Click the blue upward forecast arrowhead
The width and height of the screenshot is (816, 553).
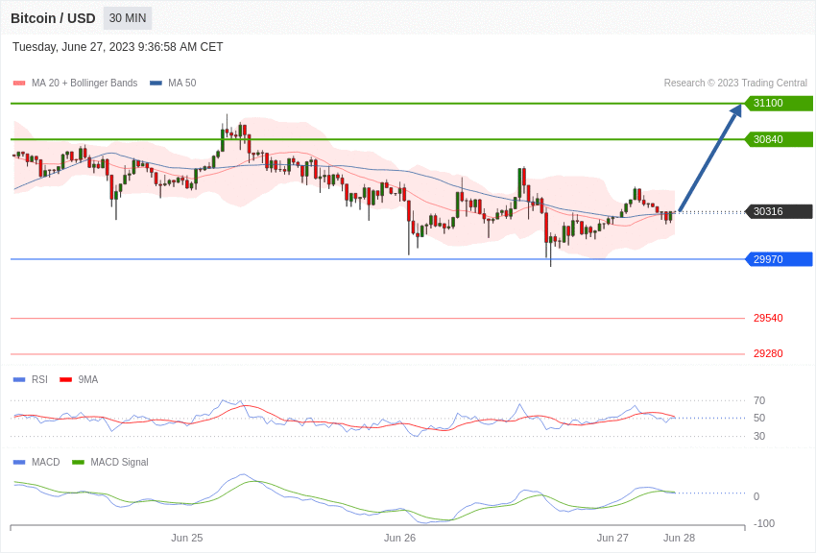735,111
